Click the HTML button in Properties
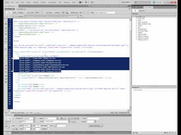 click(x=8, y=118)
